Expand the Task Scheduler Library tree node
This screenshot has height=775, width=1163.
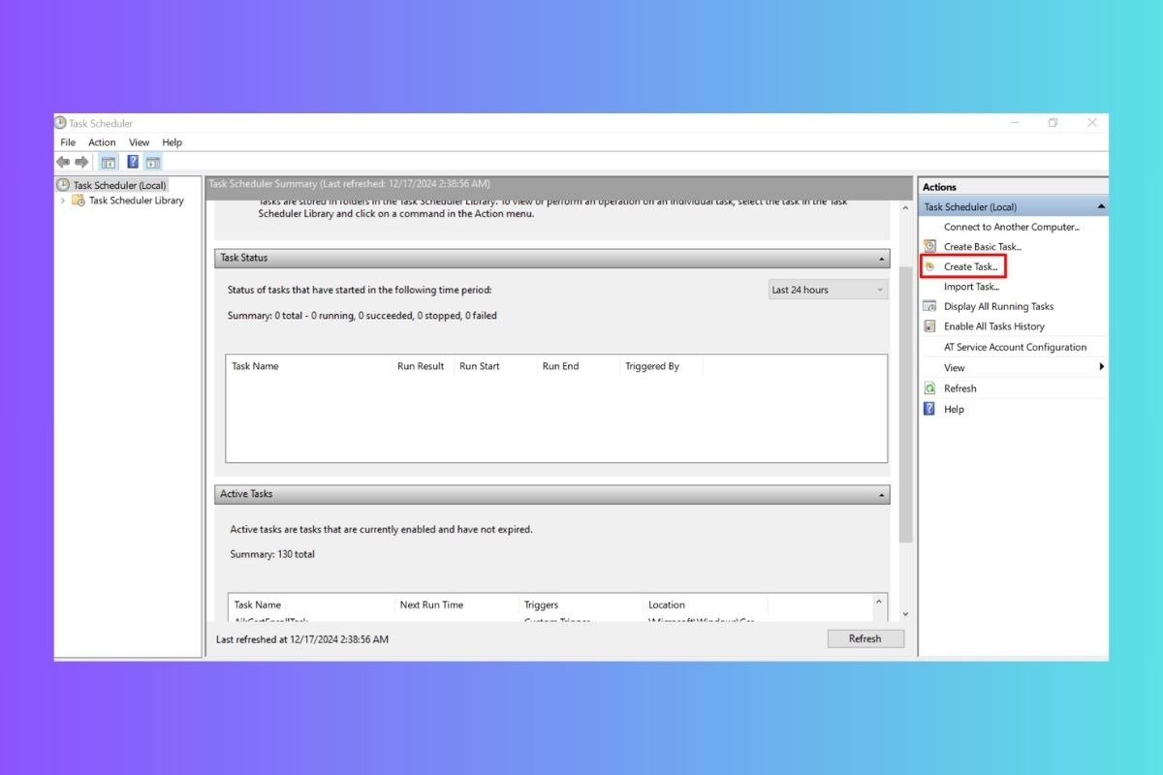point(63,201)
